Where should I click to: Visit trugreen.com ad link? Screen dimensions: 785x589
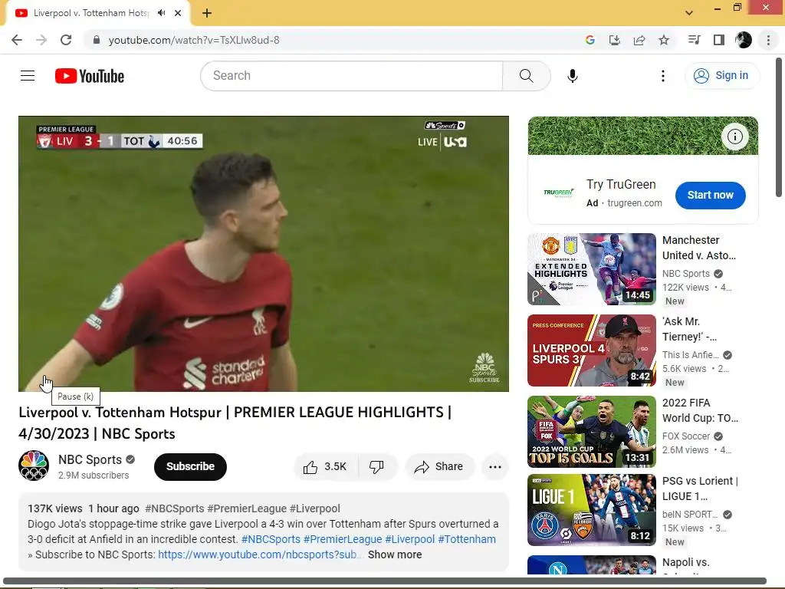634,202
